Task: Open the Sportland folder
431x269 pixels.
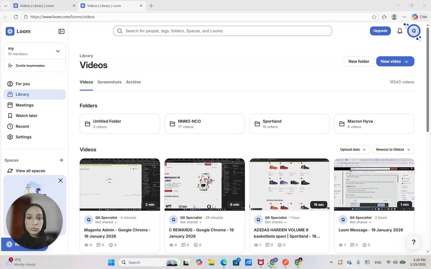Action: point(289,124)
